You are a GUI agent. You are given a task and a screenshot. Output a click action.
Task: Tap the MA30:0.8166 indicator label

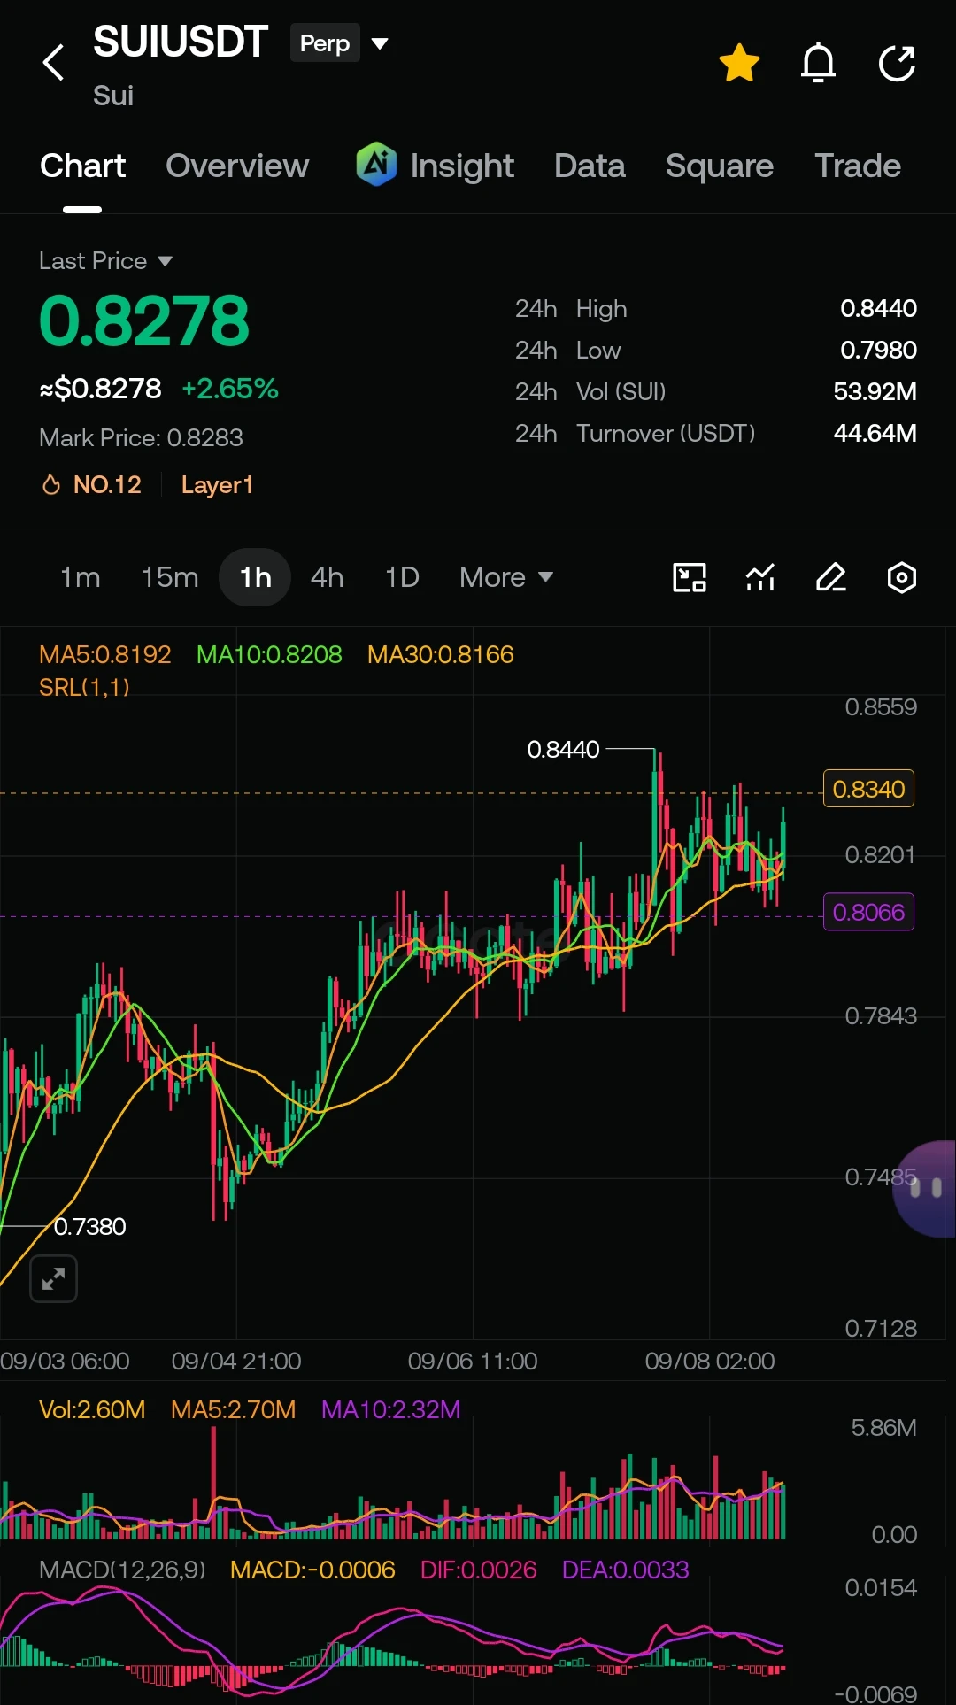pyautogui.click(x=441, y=654)
